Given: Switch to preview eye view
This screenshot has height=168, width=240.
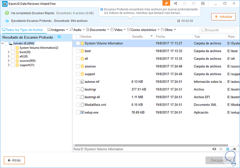Looking at the screenshot, I should tap(214, 149).
